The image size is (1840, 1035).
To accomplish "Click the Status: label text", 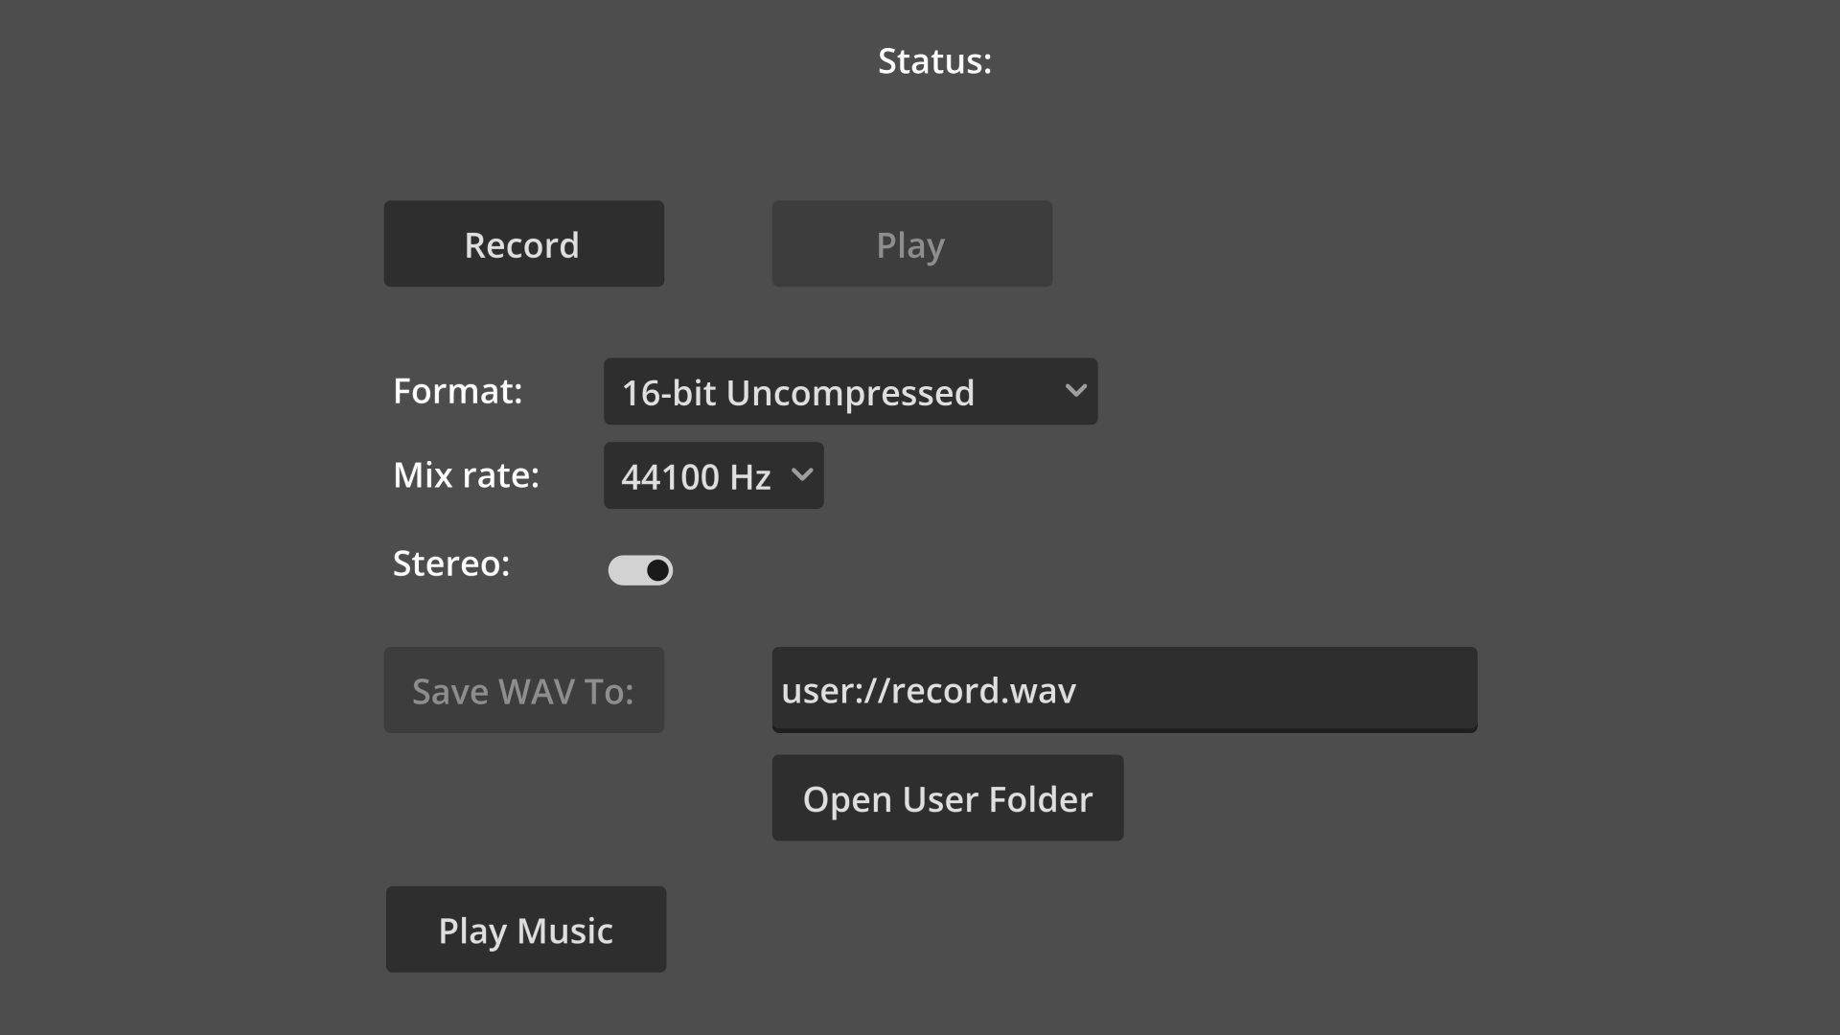I will tap(934, 61).
